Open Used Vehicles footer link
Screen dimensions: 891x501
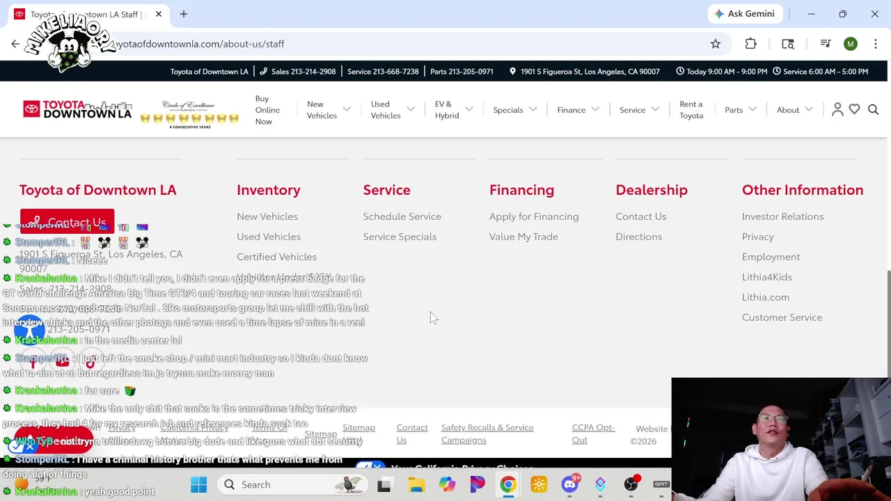pos(269,237)
